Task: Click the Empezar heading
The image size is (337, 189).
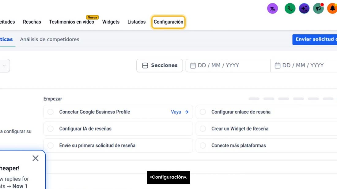Action: point(53,99)
